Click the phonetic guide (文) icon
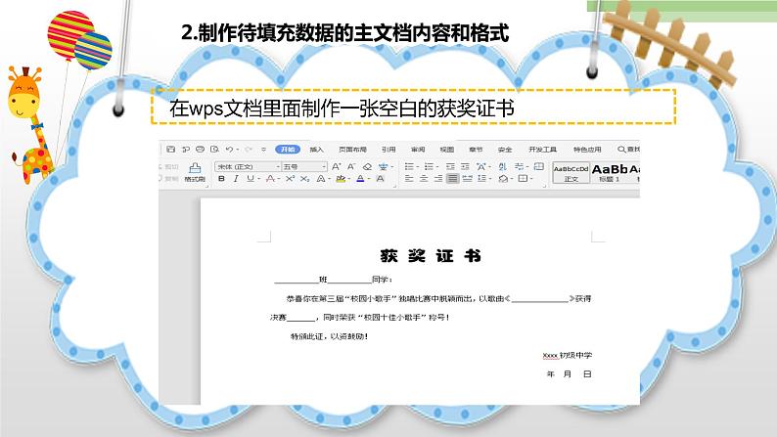 (383, 167)
